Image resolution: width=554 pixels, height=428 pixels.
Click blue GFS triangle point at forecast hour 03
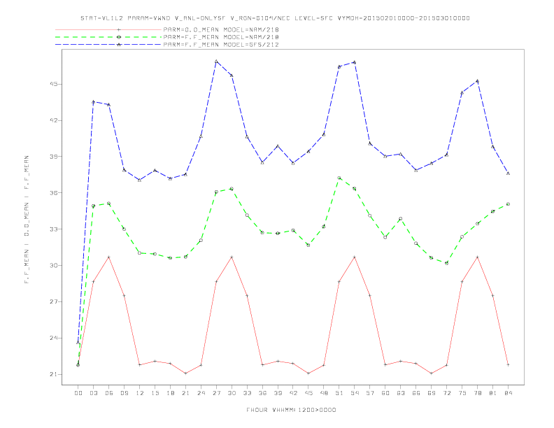point(94,101)
